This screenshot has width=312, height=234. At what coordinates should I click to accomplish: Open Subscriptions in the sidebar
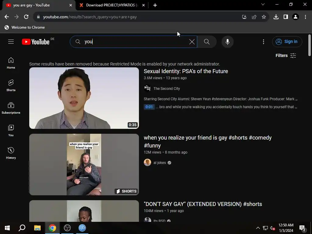pyautogui.click(x=11, y=108)
